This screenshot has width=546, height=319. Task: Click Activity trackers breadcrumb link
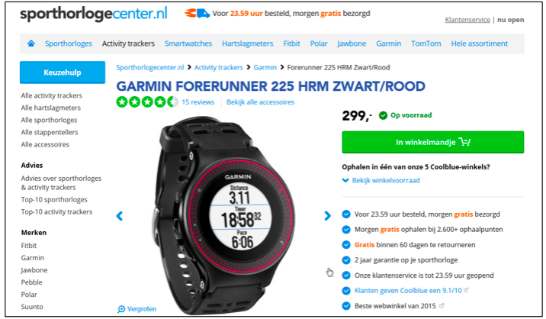pyautogui.click(x=218, y=67)
